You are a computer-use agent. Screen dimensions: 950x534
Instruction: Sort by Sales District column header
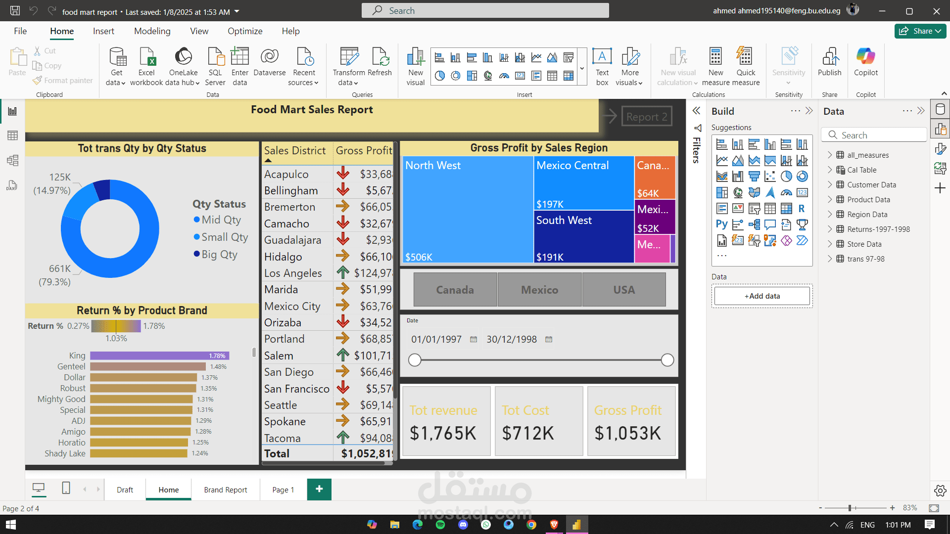tap(295, 150)
